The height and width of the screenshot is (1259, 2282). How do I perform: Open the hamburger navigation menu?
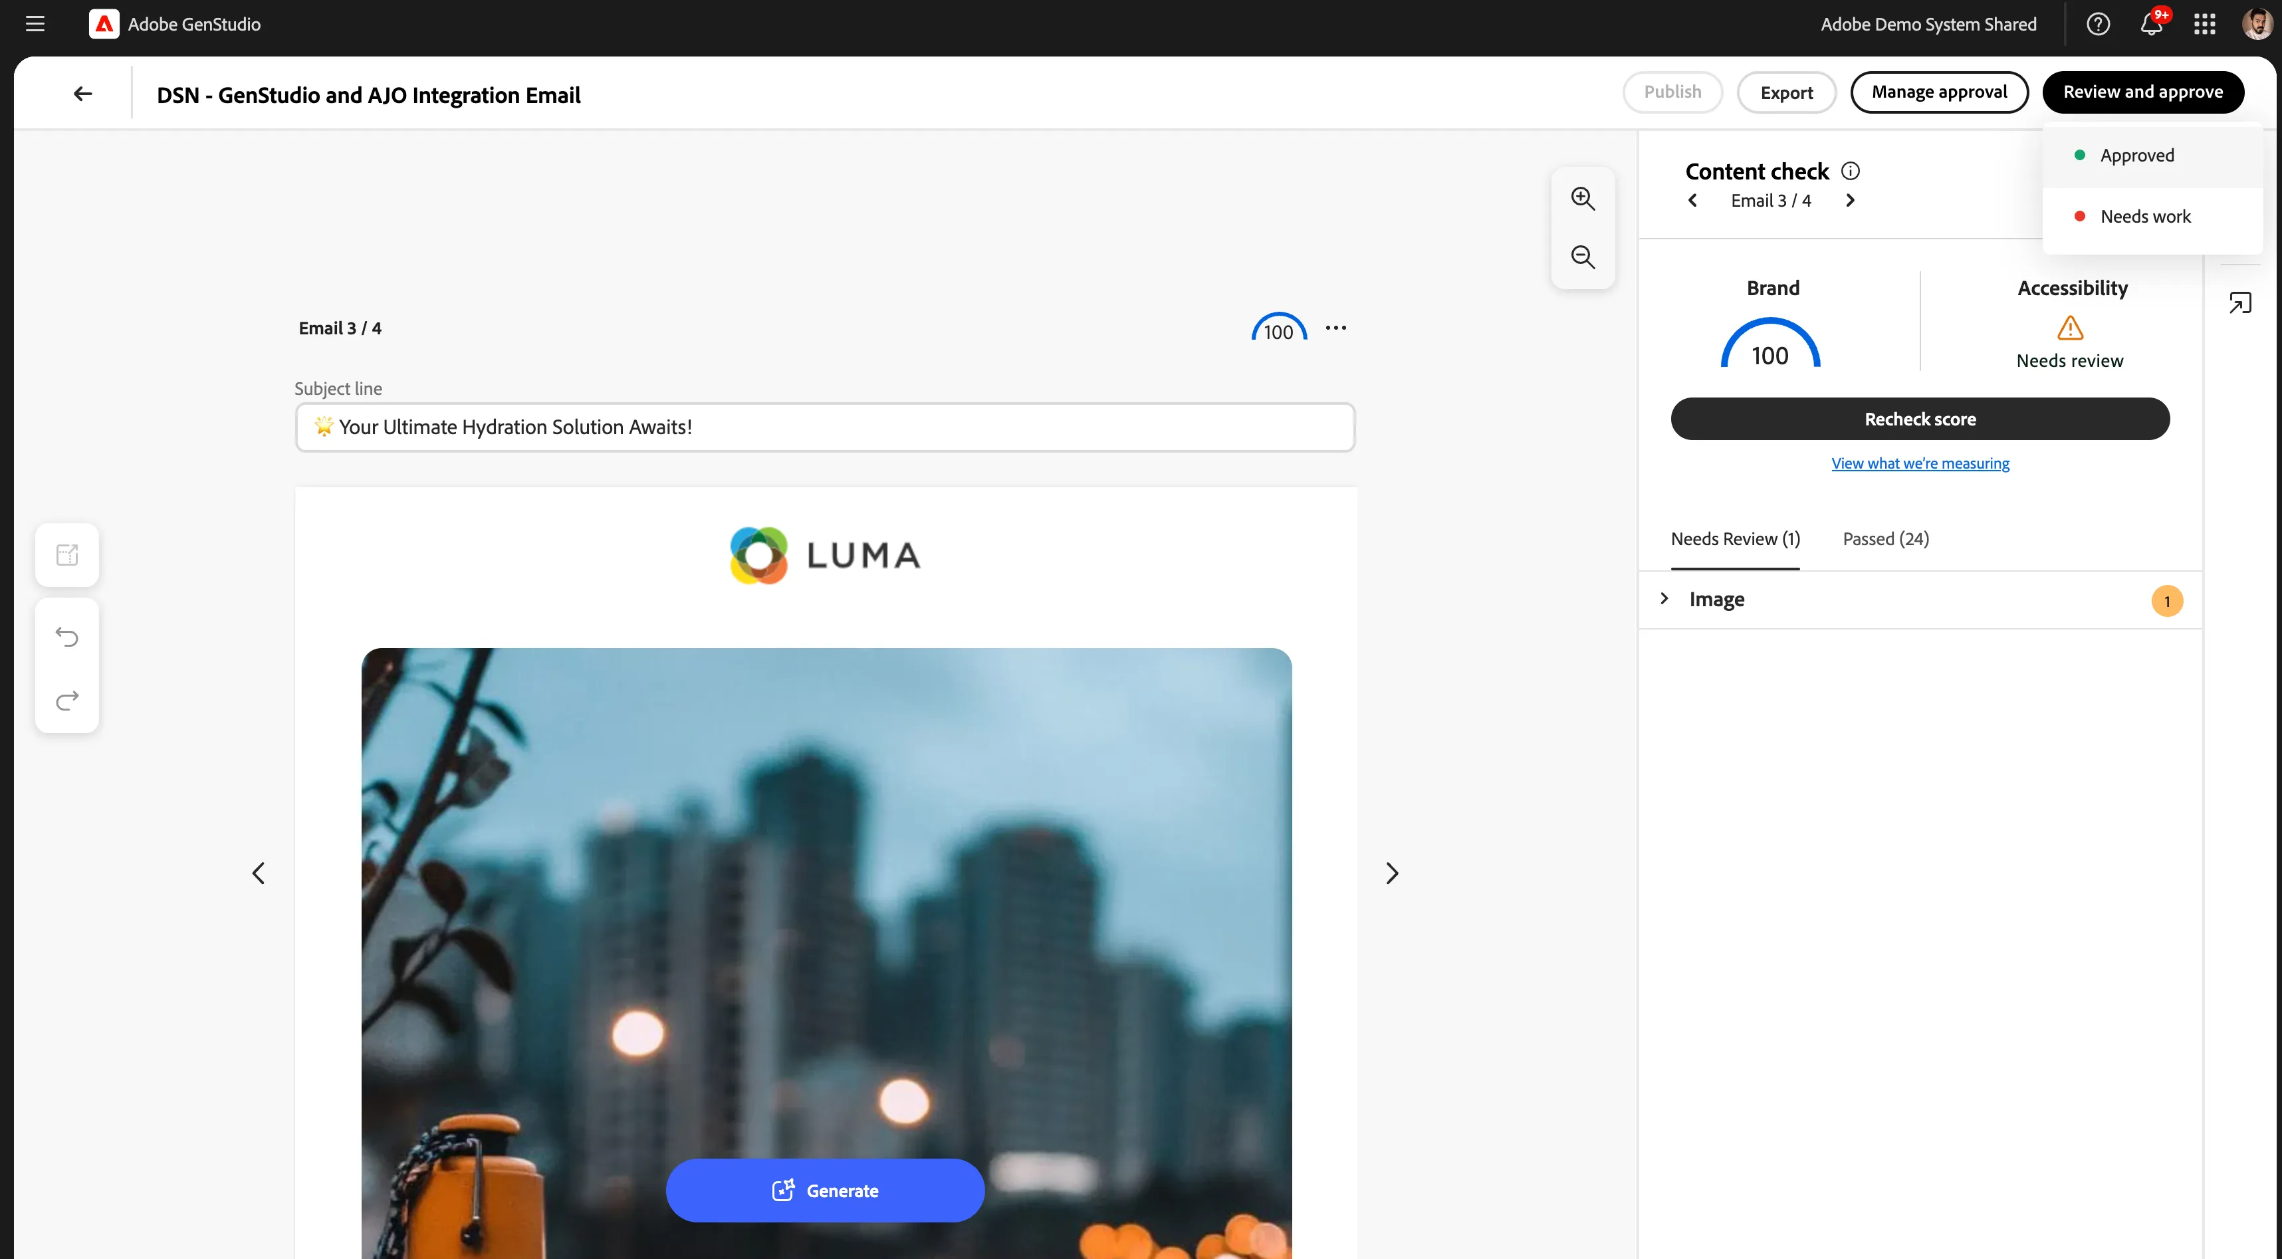pyautogui.click(x=35, y=24)
